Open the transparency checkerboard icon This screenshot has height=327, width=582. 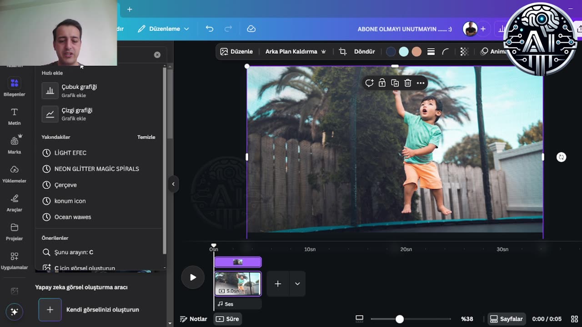[x=464, y=52]
